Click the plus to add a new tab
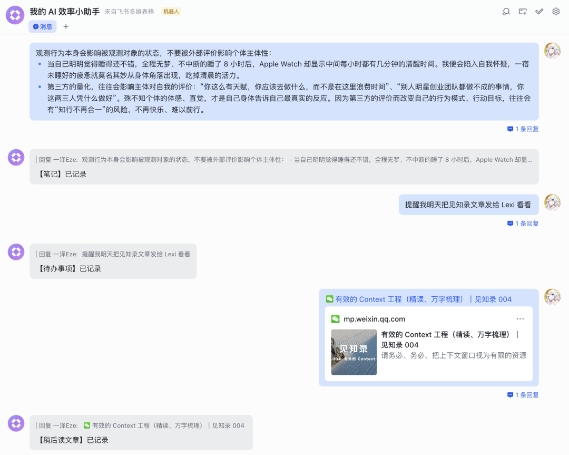The height and width of the screenshot is (455, 569). click(66, 26)
